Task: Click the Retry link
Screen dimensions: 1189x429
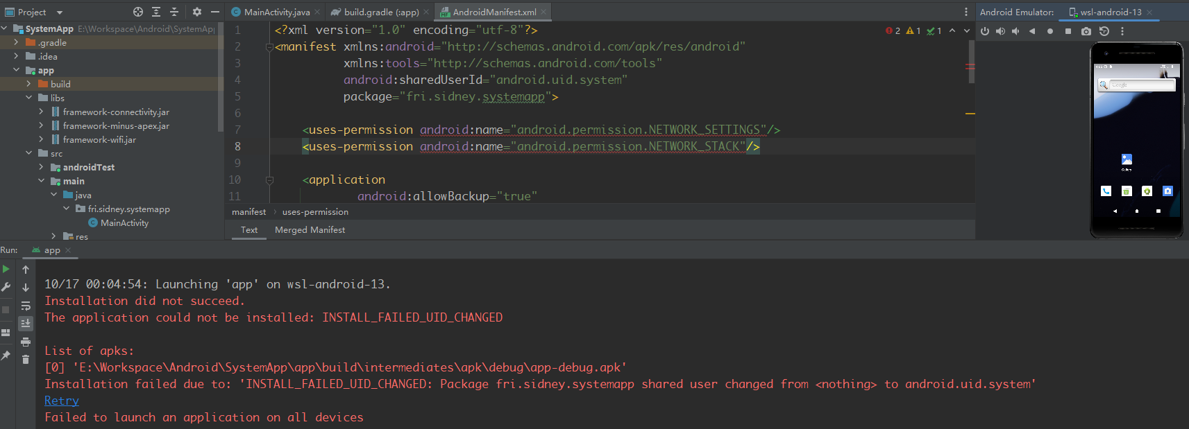Action: (62, 401)
